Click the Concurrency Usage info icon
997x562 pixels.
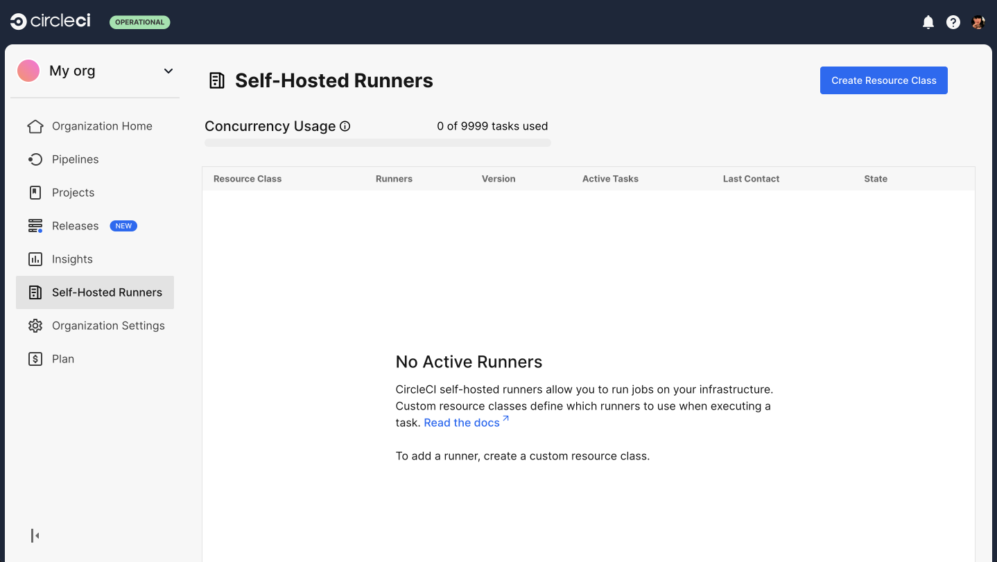(x=345, y=126)
